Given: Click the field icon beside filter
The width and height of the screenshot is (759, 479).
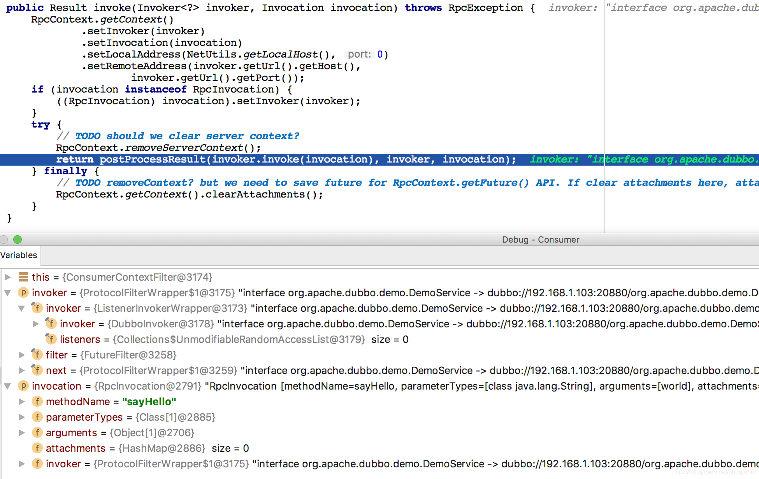Looking at the screenshot, I should [x=37, y=355].
